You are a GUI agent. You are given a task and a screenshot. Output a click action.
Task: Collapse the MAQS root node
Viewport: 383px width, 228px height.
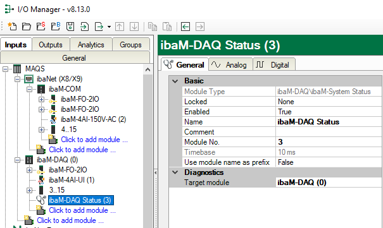tap(5, 69)
